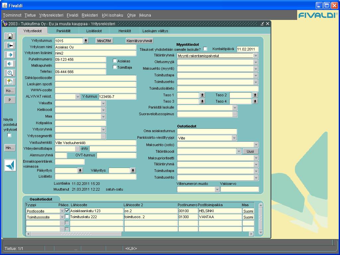
Task: Open the ALV/VAT rekist. dropdown
Action: click(x=78, y=97)
